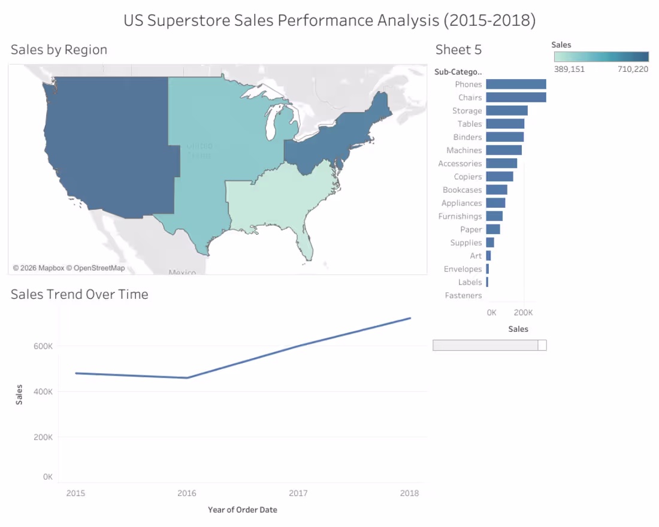
Task: Click the horizontal scrollbar below the bar chart
Action: 489,346
